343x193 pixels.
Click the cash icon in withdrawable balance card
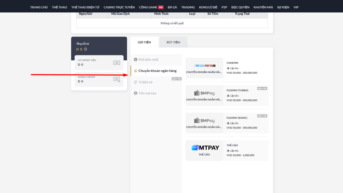coord(117,63)
